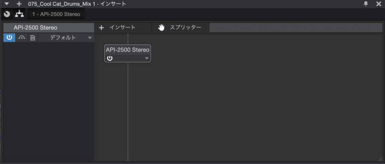Bypass plugin via power icon on routing node
Viewport: 385px width, 164px height.
pyautogui.click(x=110, y=58)
